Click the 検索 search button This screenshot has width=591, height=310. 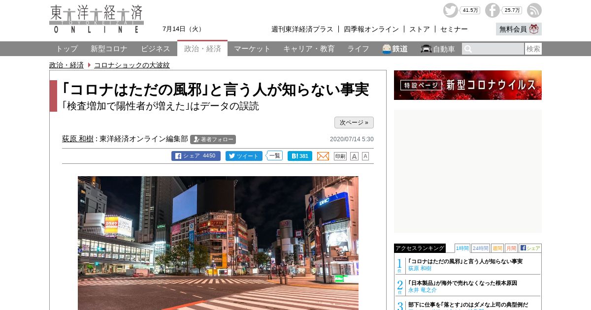pos(533,49)
